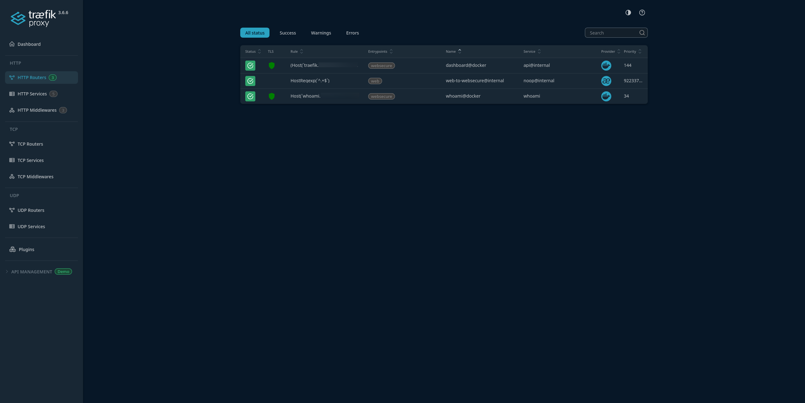Click the websecure entrypoint badge
Screen dimensions: 805x403
pos(381,66)
